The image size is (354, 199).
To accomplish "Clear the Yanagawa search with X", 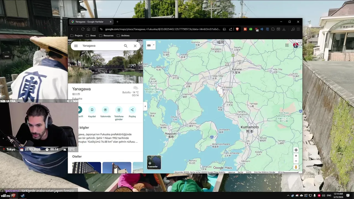I will tap(135, 46).
